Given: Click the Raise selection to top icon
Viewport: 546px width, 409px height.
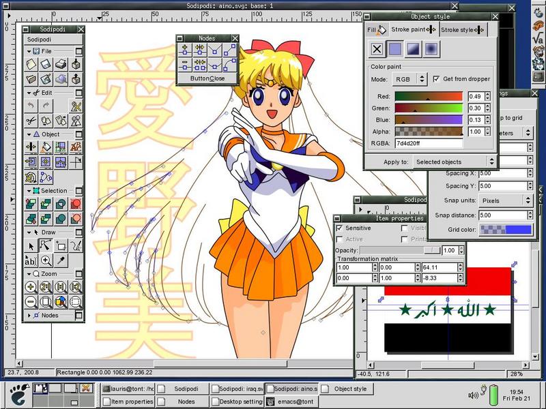Looking at the screenshot, I should click(31, 204).
